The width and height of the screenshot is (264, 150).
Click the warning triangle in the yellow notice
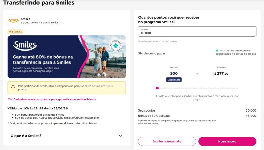[13, 87]
